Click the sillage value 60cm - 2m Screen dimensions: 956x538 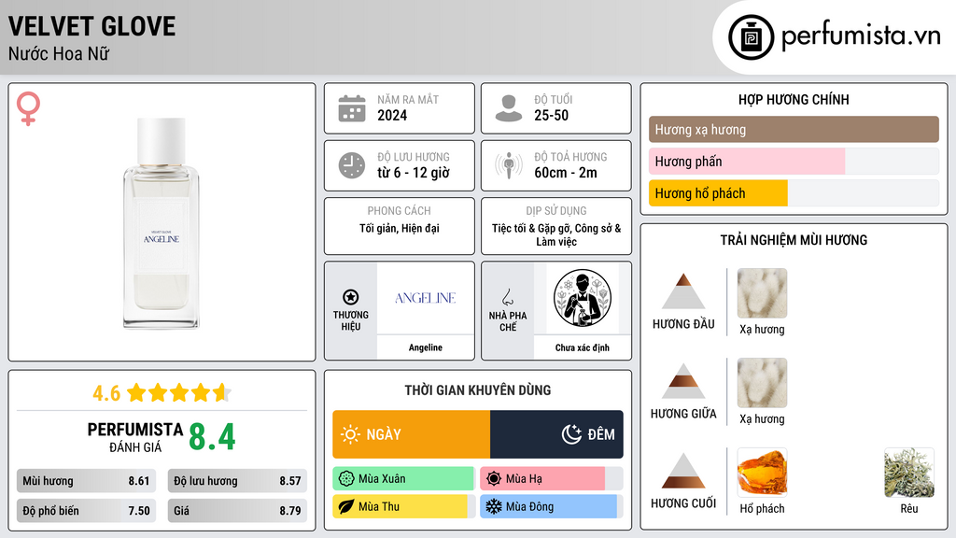click(x=566, y=173)
